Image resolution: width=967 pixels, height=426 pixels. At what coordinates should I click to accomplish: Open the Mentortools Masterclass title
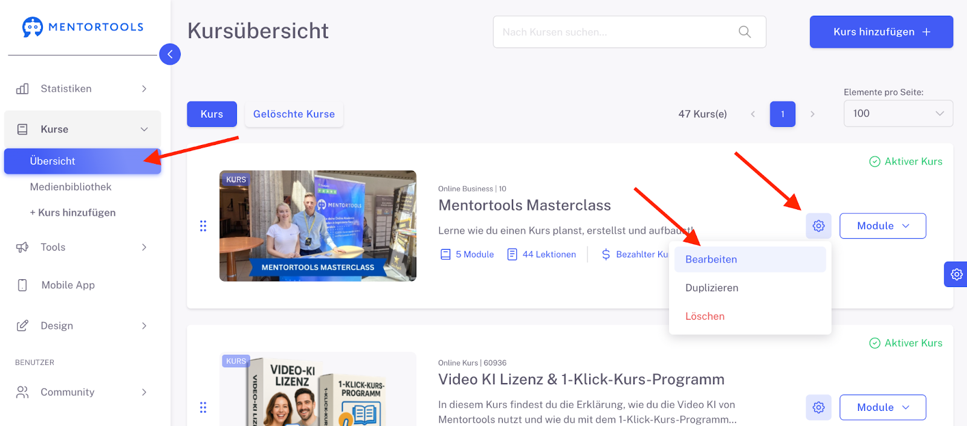[525, 205]
